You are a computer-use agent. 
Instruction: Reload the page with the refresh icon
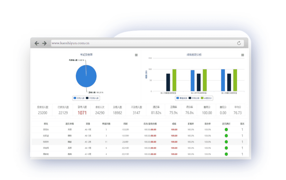(239, 43)
